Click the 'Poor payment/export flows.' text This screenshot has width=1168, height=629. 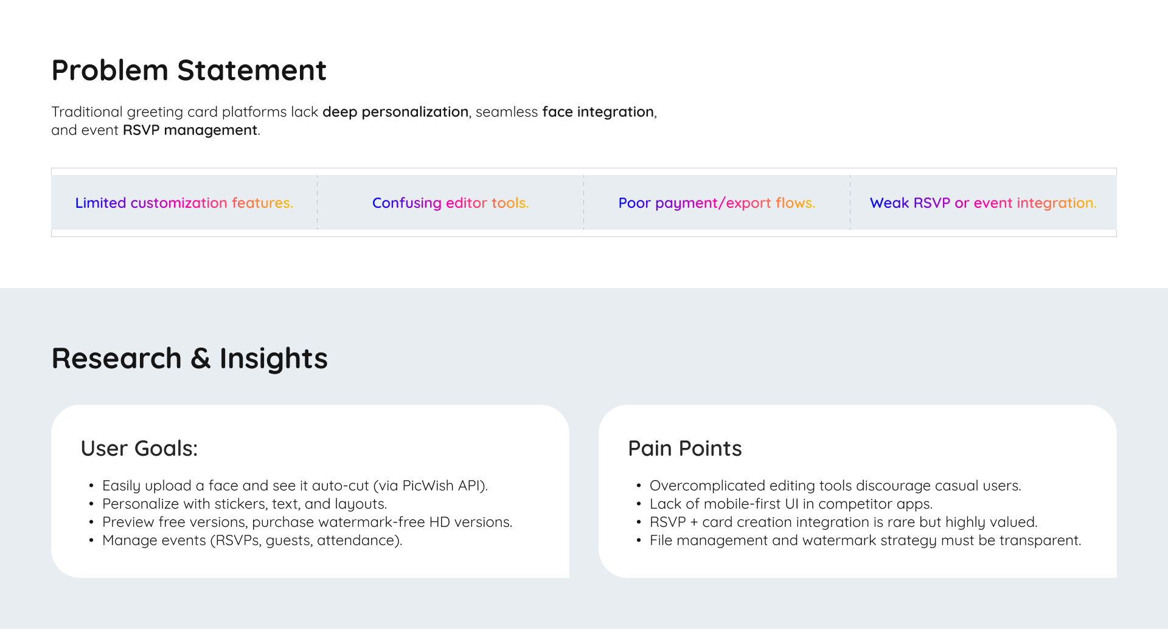(717, 203)
